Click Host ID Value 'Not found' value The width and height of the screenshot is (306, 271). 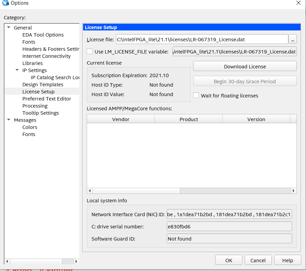(x=161, y=94)
